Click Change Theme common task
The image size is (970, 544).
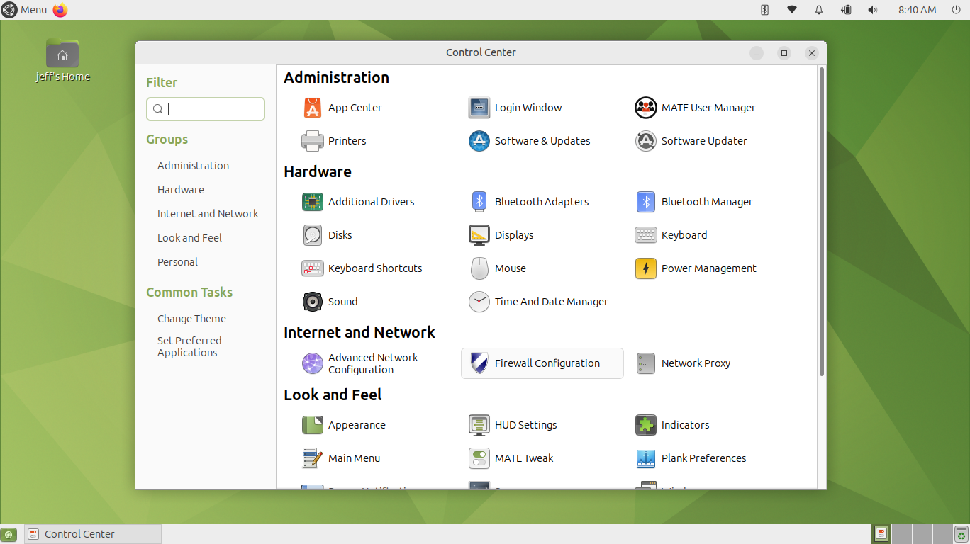[191, 319]
